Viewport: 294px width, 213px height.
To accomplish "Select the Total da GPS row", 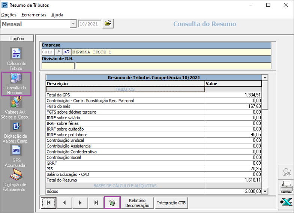I will [154, 95].
